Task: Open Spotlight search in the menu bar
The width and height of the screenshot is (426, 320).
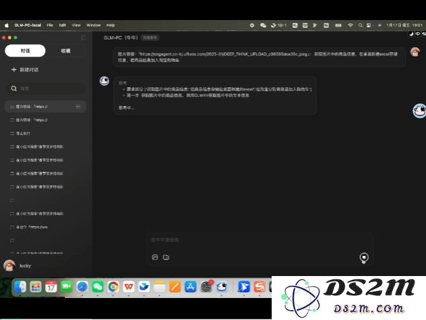Action: (361, 25)
